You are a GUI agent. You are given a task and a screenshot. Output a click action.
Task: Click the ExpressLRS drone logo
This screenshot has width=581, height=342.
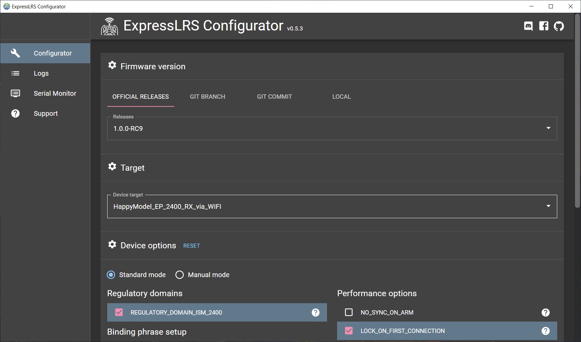[x=110, y=26]
